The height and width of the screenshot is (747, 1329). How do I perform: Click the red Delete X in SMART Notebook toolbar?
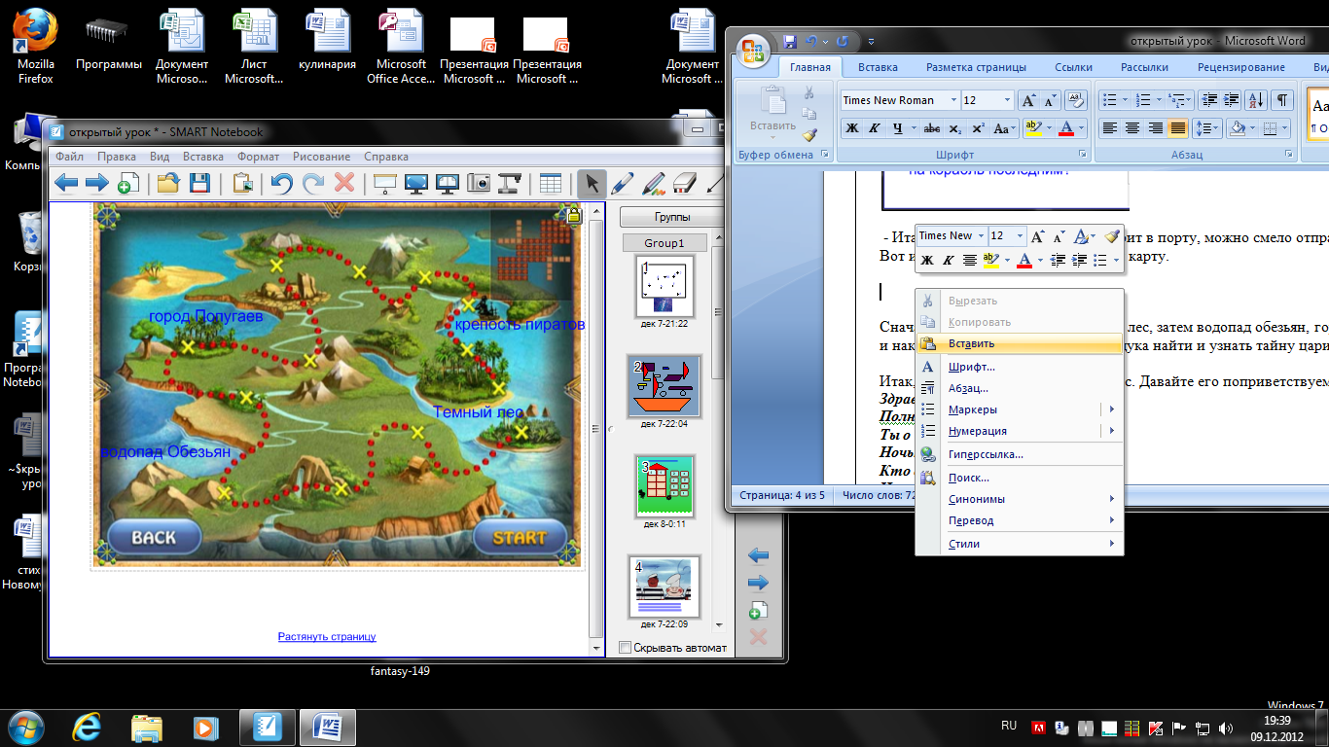343,183
